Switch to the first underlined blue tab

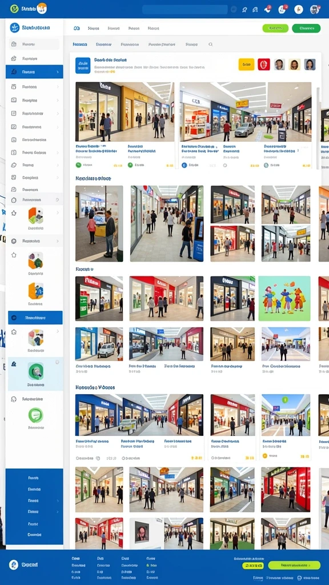pyautogui.click(x=80, y=45)
